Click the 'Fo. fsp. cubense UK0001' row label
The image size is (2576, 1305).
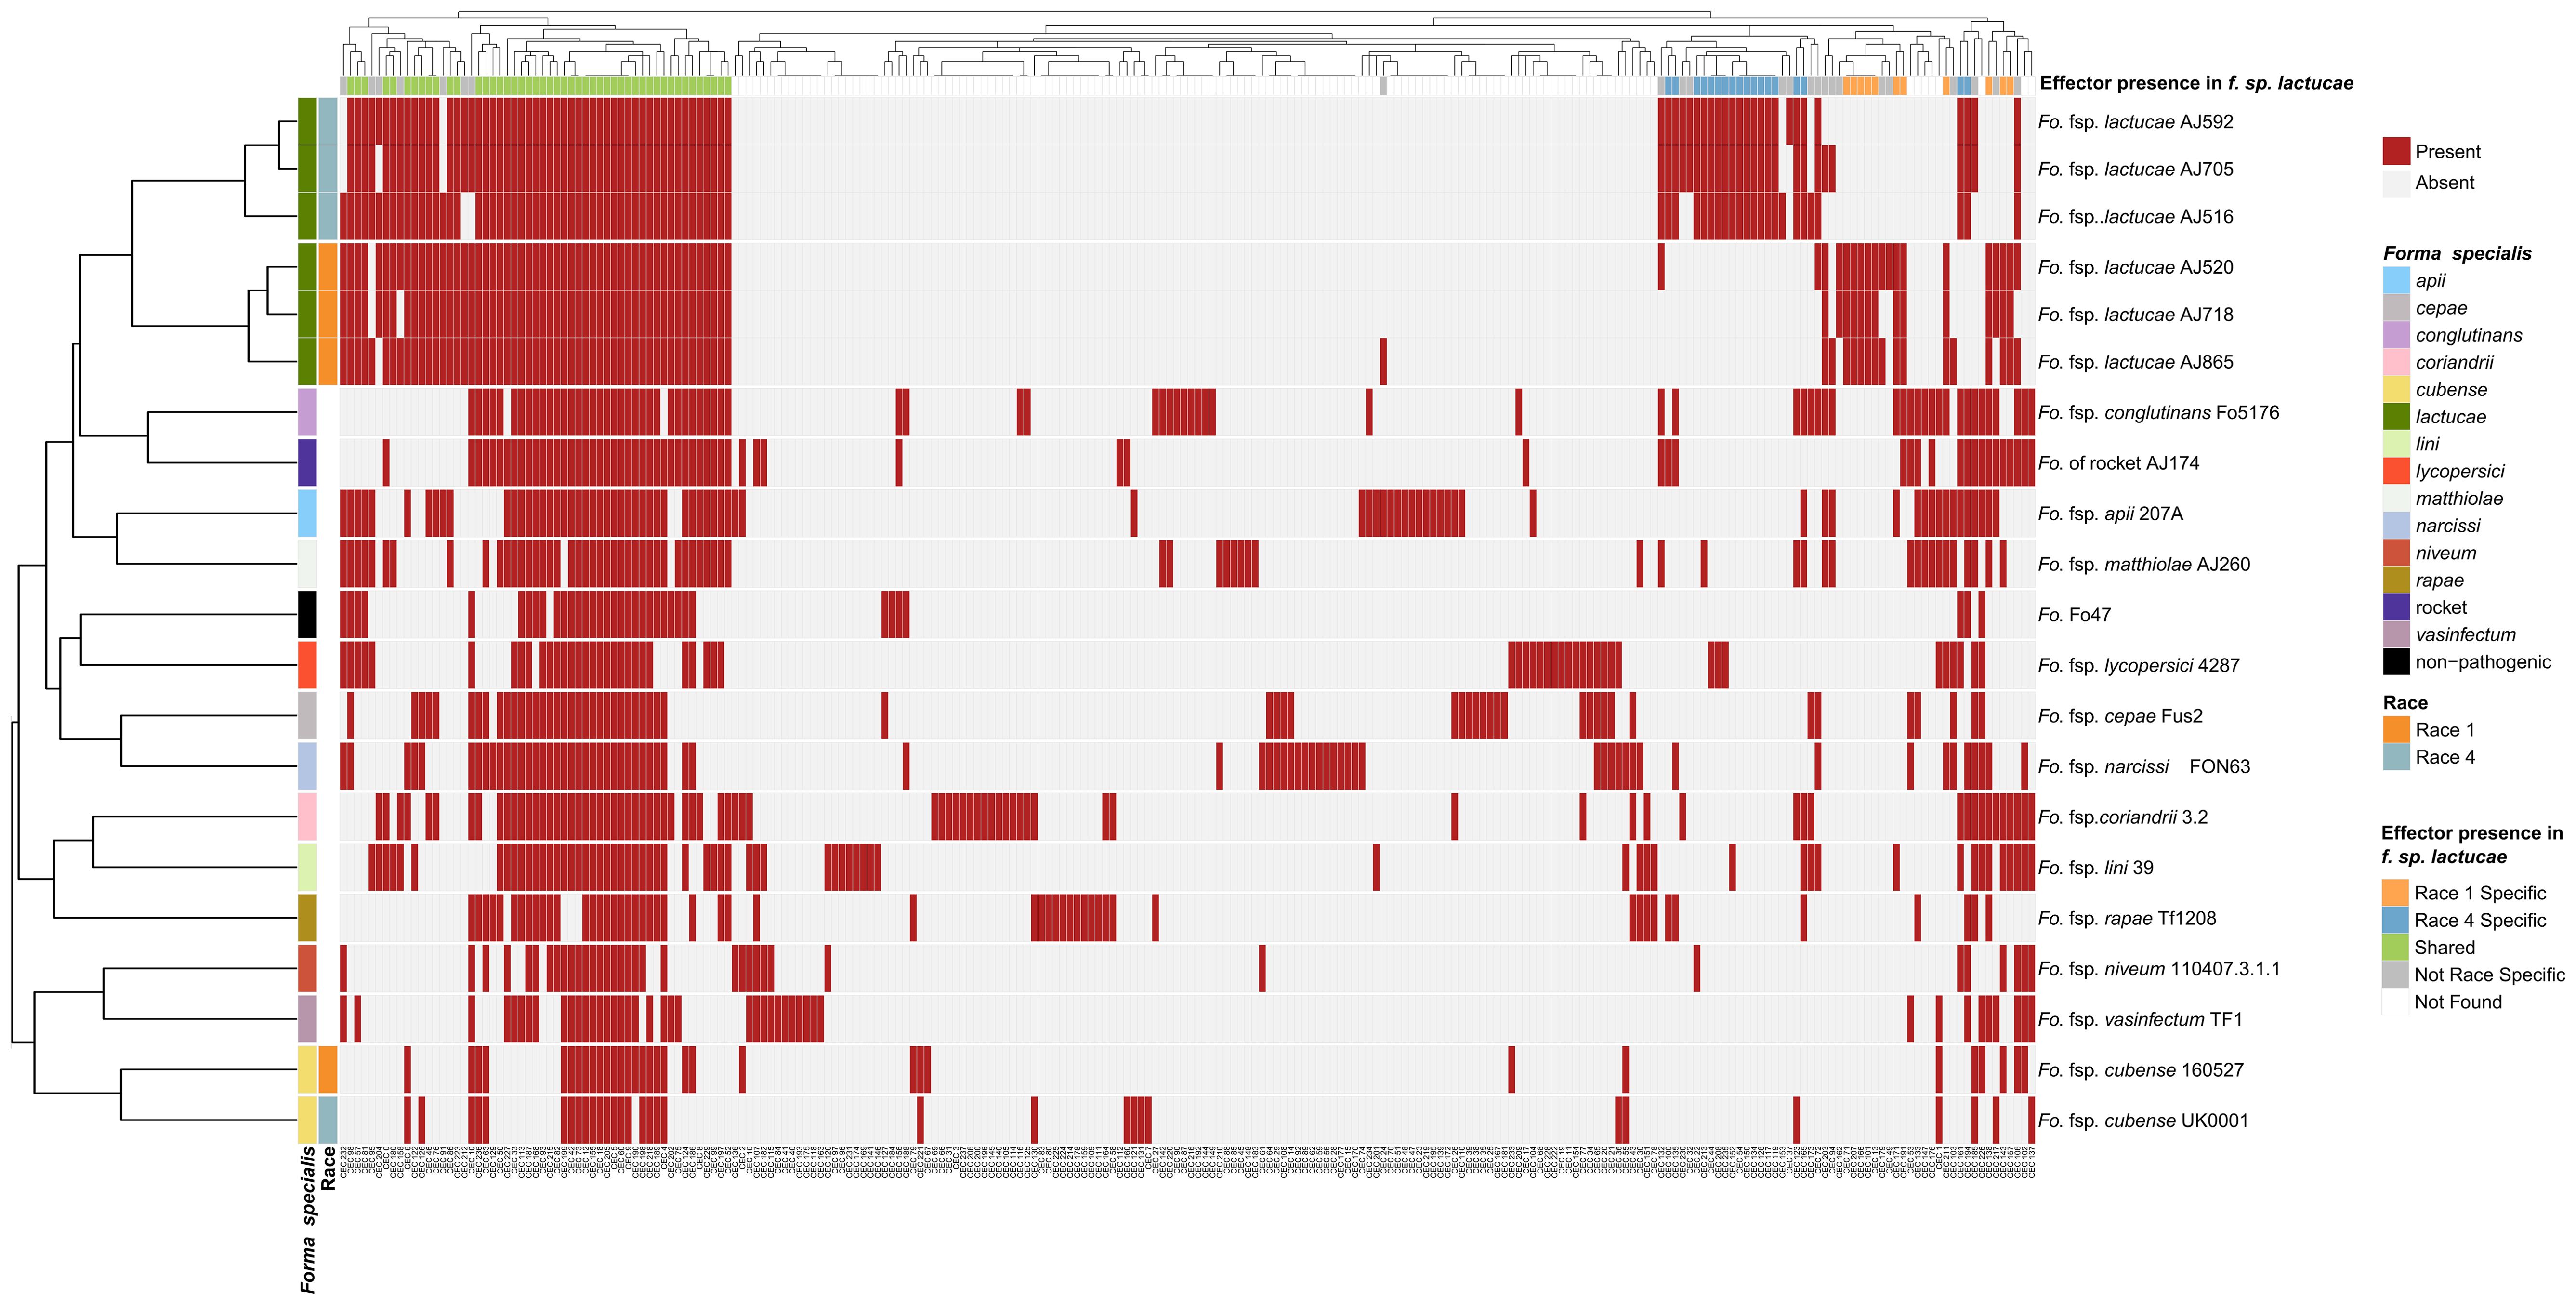pos(2143,1121)
